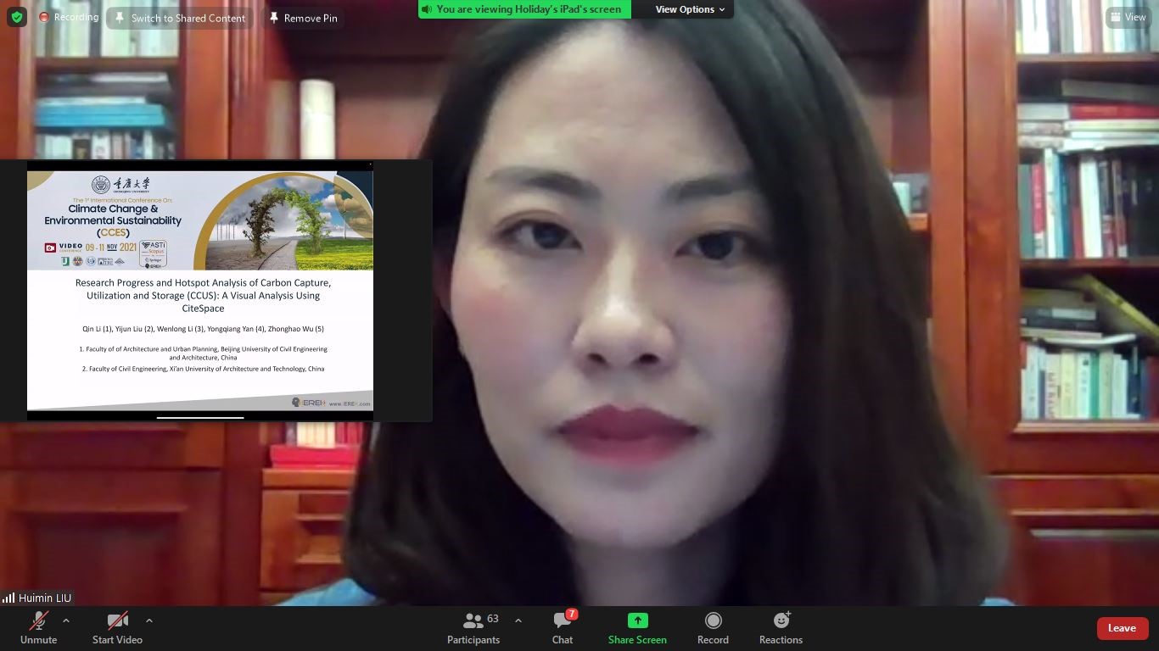This screenshot has height=651, width=1159.
Task: Open the View Options dropdown
Action: 690,9
